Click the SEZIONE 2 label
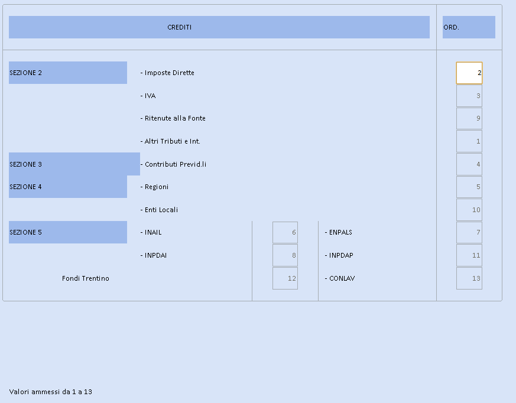Viewport: 516px width, 403px height. [x=68, y=73]
